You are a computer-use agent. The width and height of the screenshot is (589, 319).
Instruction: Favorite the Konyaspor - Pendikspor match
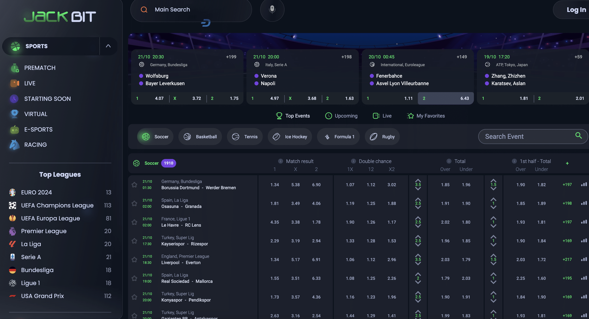click(x=134, y=297)
